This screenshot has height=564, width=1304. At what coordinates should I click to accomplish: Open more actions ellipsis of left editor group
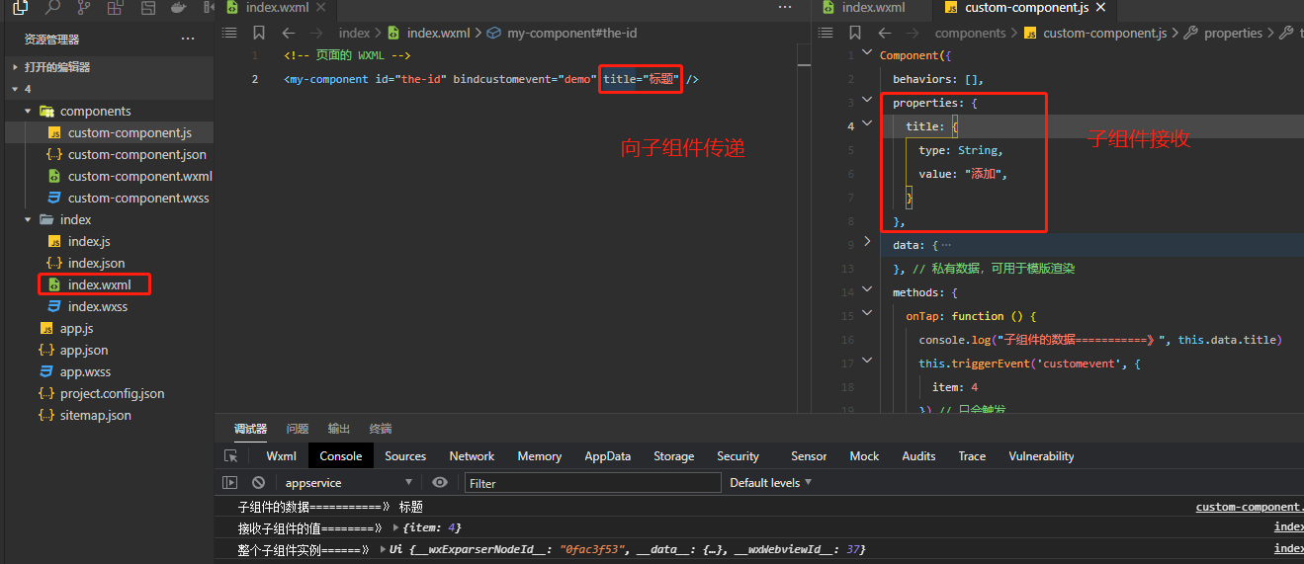pos(785,7)
